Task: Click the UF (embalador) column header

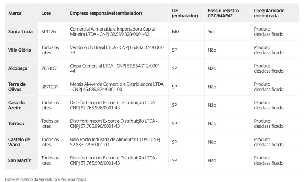Action: pyautogui.click(x=185, y=13)
